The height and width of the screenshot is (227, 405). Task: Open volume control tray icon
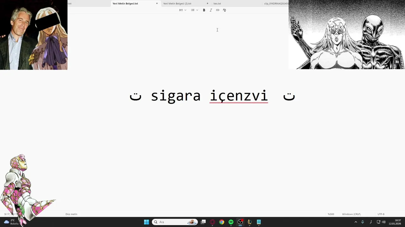pyautogui.click(x=383, y=222)
